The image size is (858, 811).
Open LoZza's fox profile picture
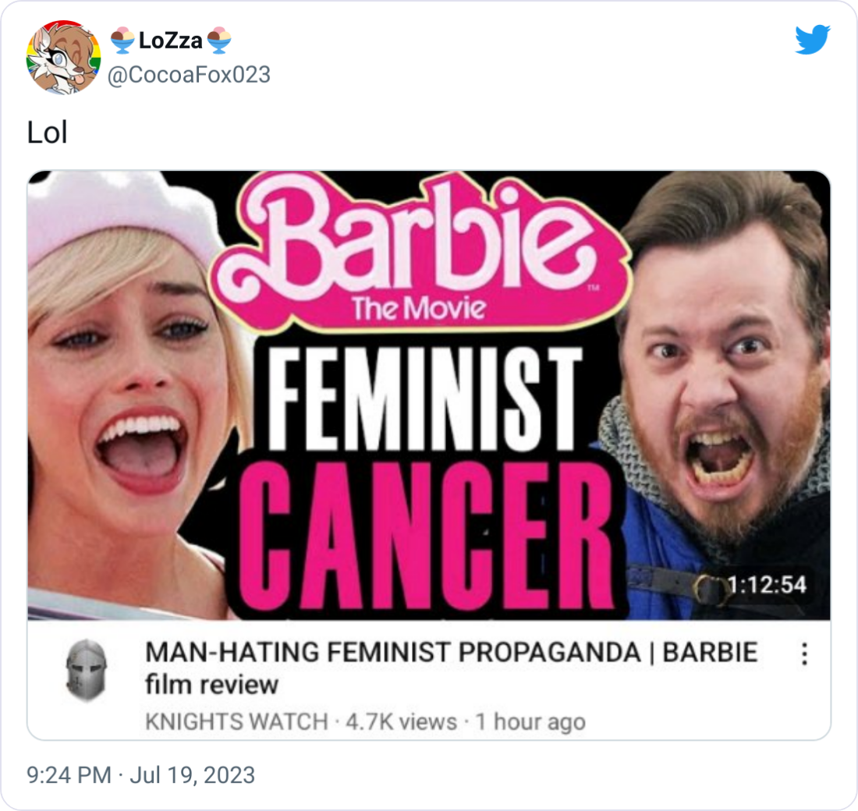coord(63,58)
